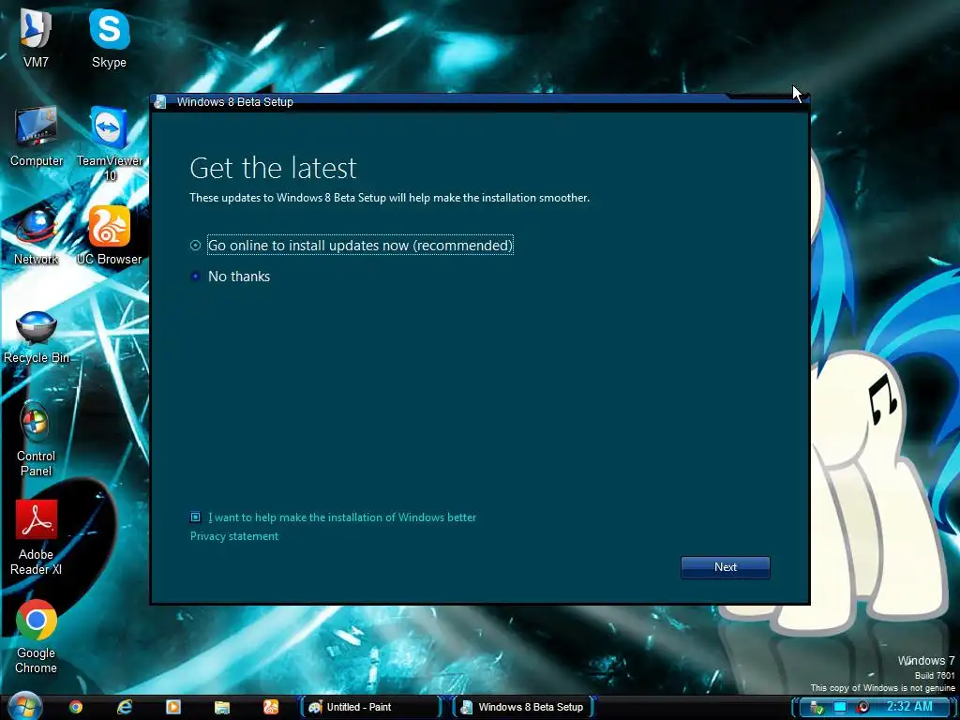The height and width of the screenshot is (720, 960).
Task: Open Windows Explorer folder icon in taskbar
Action: pyautogui.click(x=221, y=707)
